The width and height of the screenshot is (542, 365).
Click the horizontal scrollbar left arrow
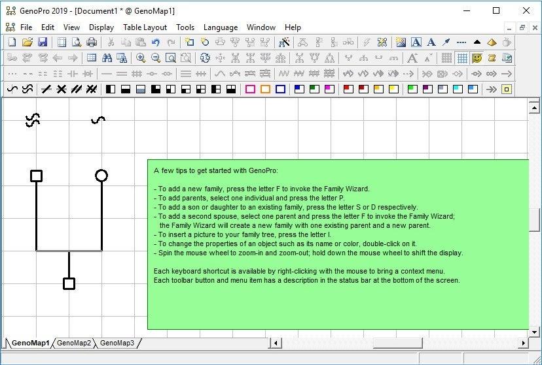[x=276, y=343]
